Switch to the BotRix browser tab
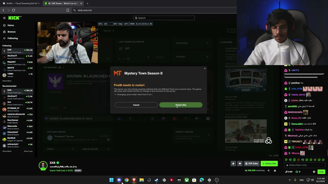Screen dimensions: 328x184 click(21, 3)
